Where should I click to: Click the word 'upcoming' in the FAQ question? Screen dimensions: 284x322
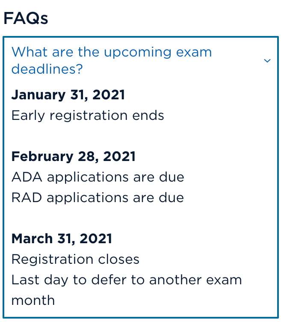138,53
